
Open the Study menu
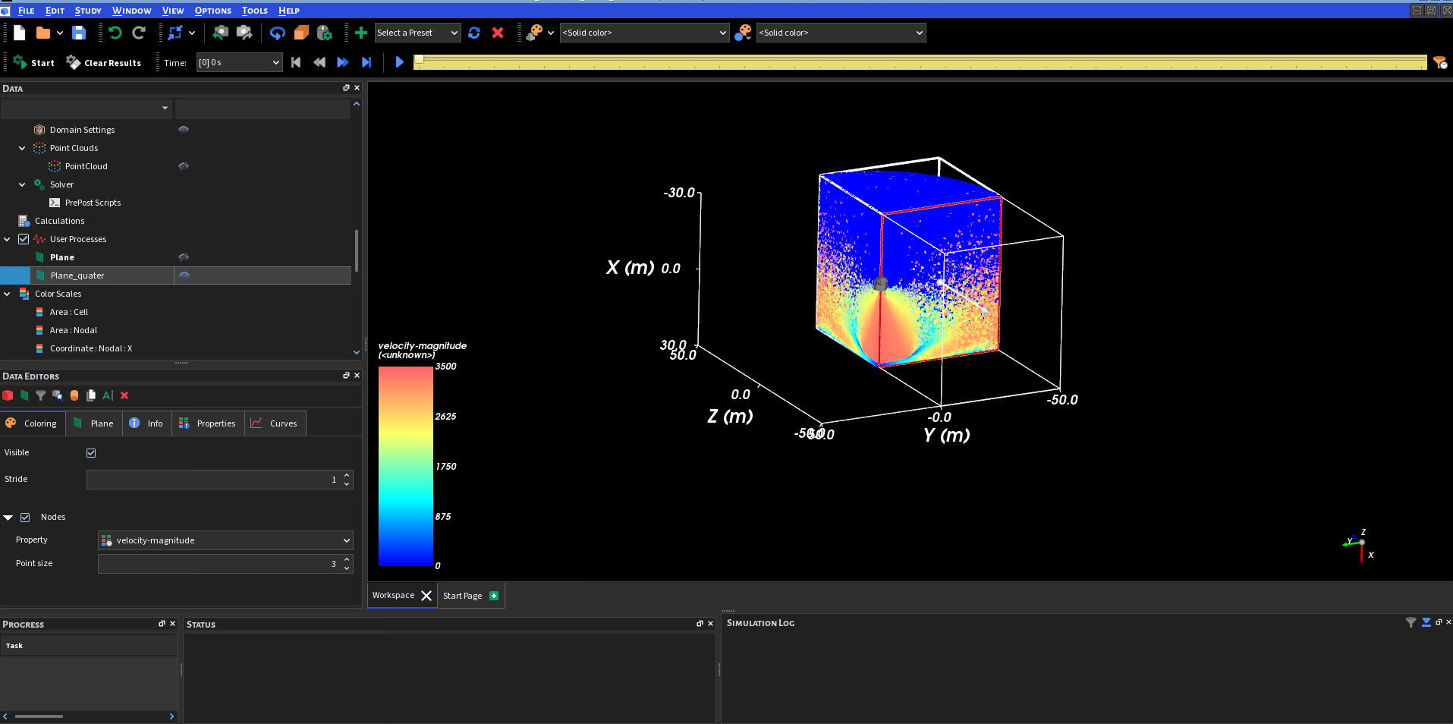(x=88, y=11)
